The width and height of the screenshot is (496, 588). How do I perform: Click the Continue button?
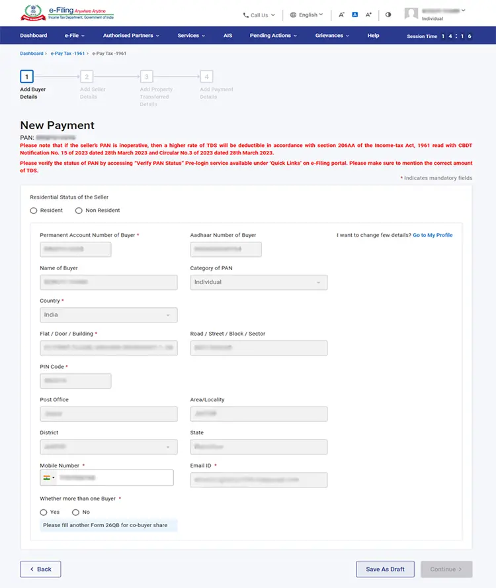[x=446, y=569]
